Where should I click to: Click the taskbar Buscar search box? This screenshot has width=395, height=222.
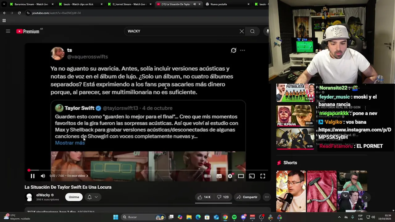(x=144, y=217)
